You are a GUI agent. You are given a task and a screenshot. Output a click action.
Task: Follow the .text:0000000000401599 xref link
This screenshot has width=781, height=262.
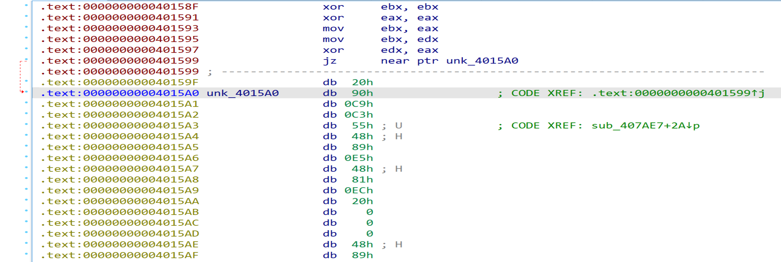tap(678, 93)
